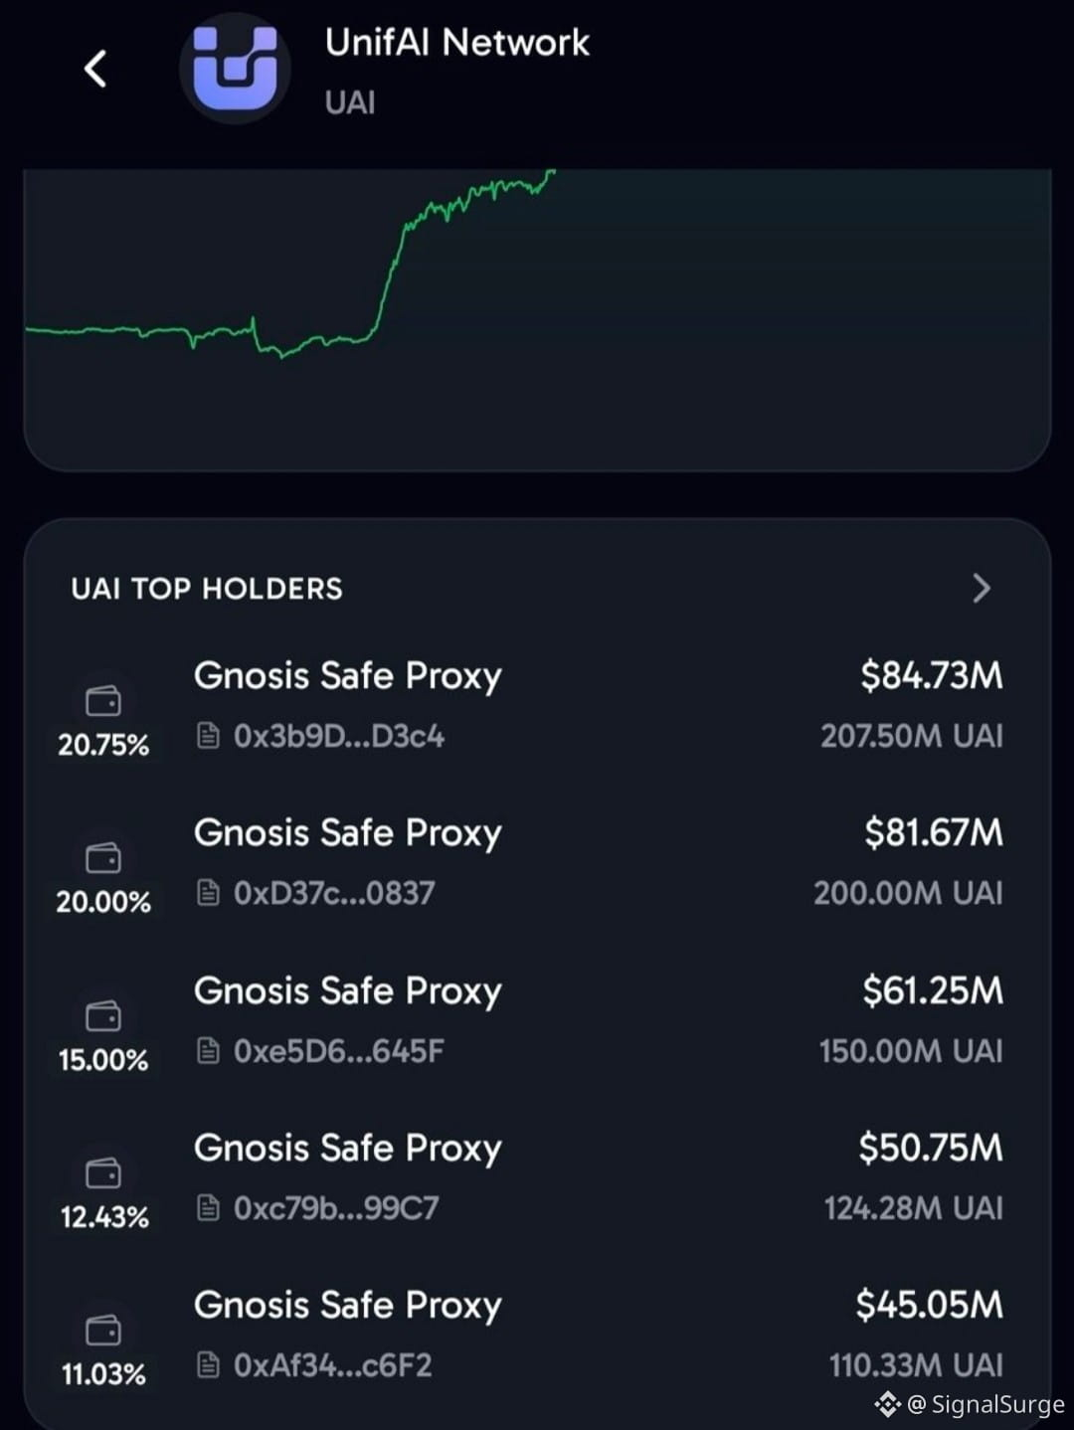Tap contract icon beside 0x3b9D...D3c4

pyautogui.click(x=208, y=736)
